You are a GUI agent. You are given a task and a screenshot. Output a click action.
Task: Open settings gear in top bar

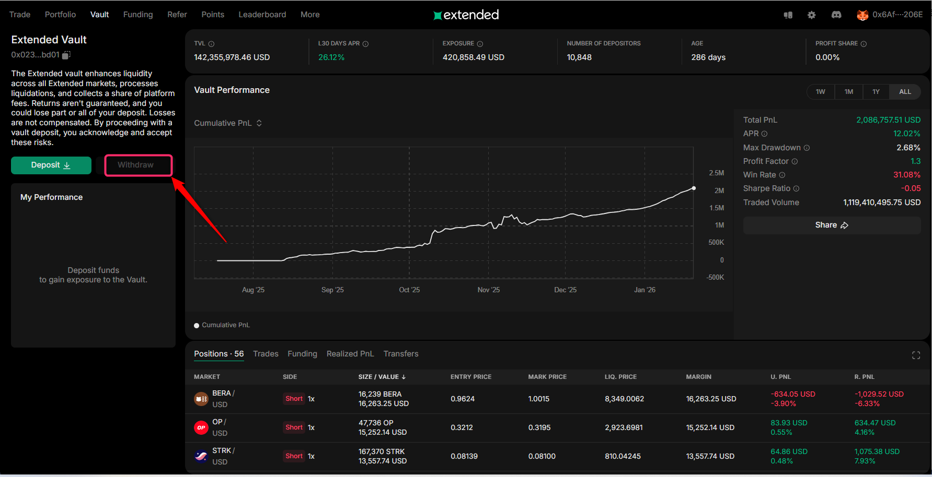811,15
